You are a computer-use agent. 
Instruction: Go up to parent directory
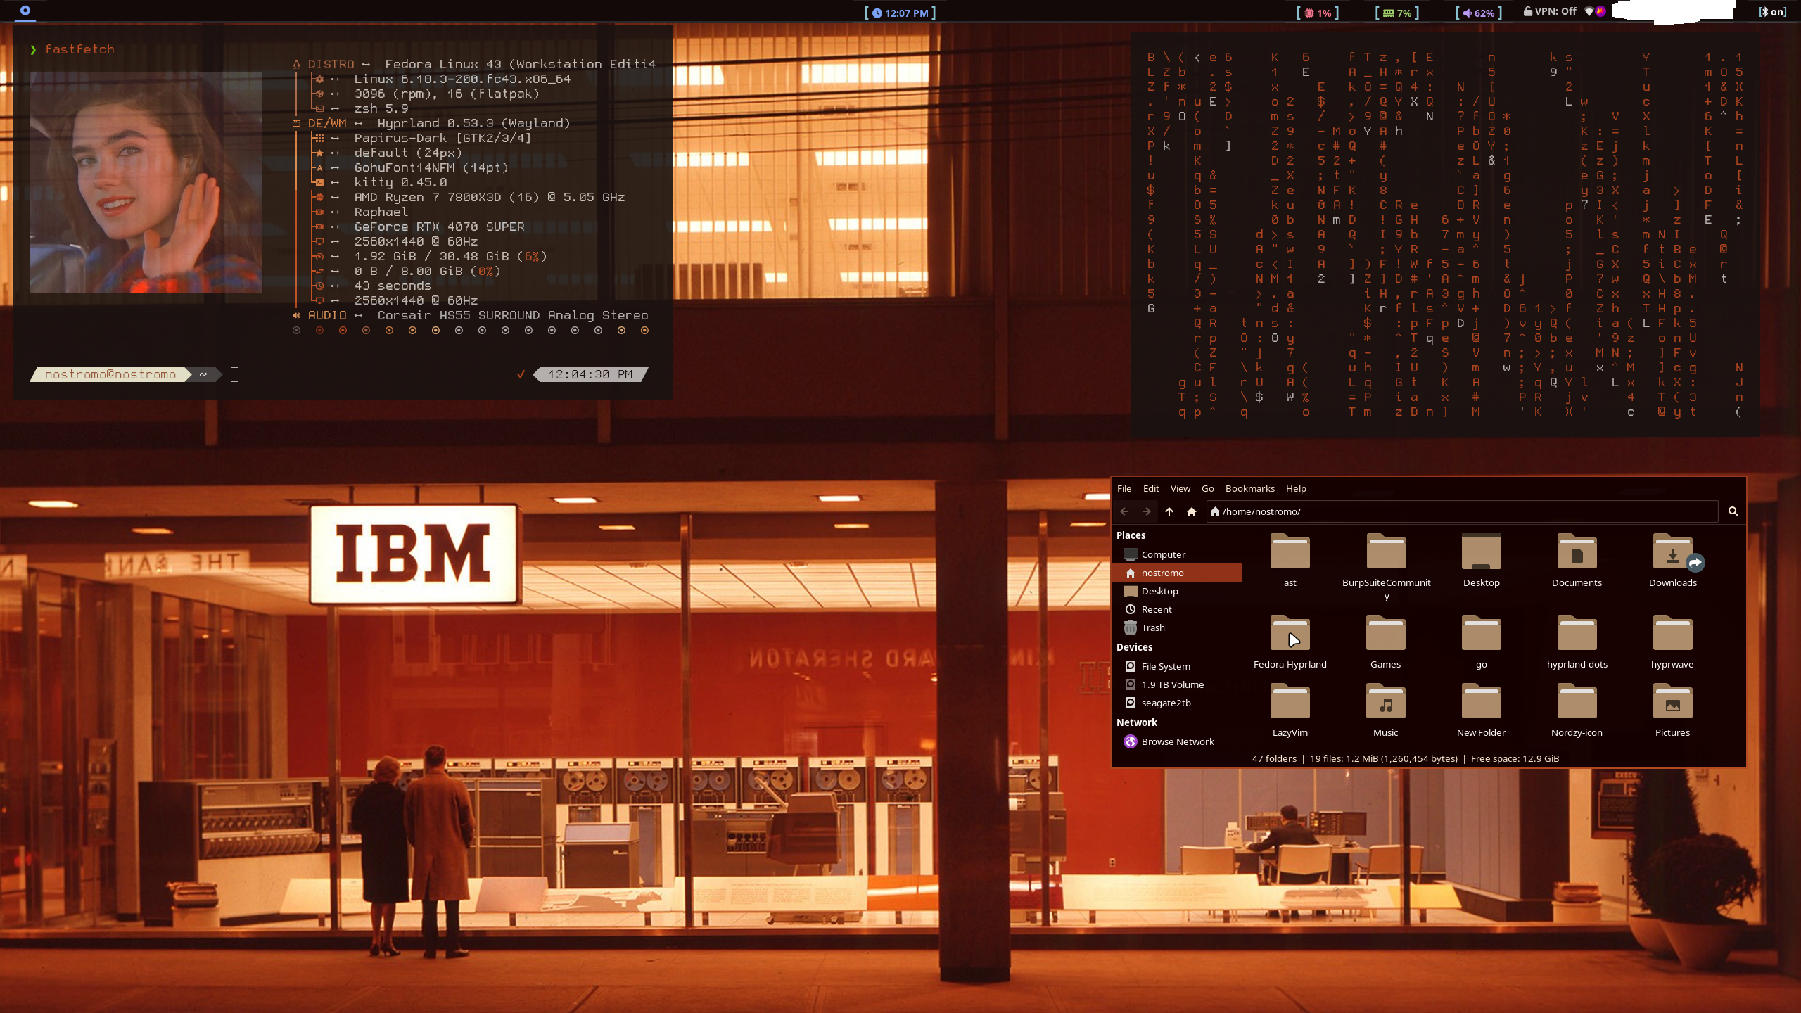point(1169,511)
